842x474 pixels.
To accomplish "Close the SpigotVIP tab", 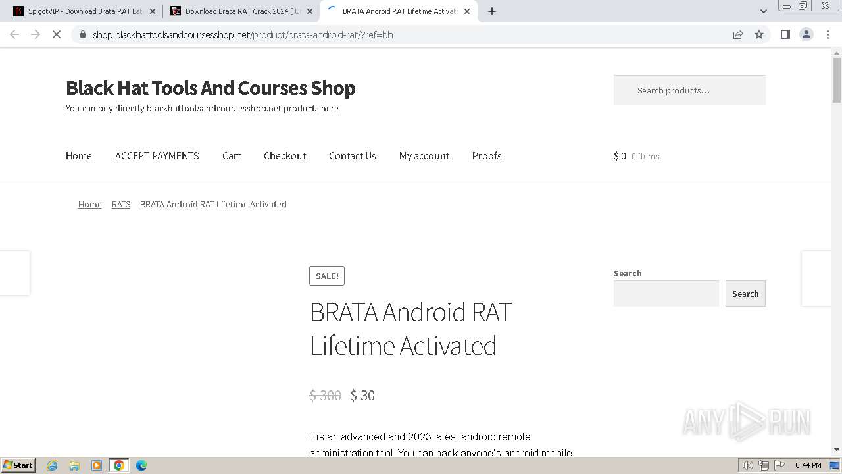I will [x=153, y=11].
